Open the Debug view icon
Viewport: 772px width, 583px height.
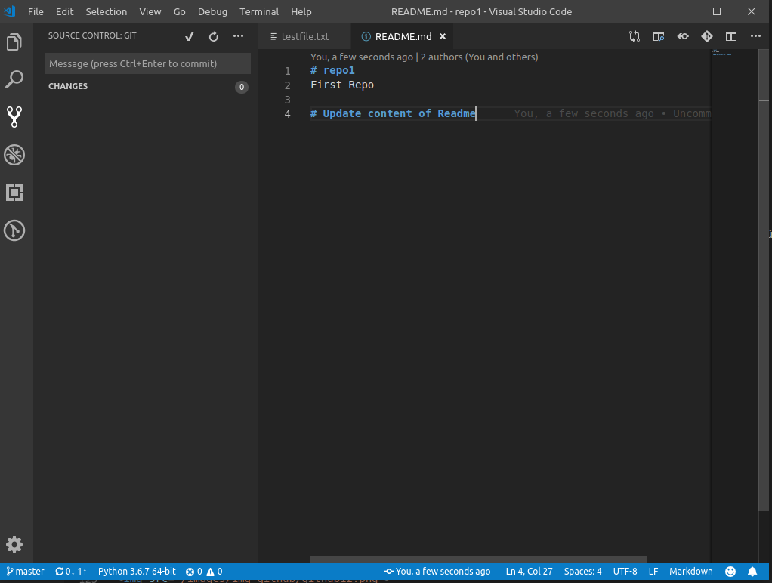point(14,155)
